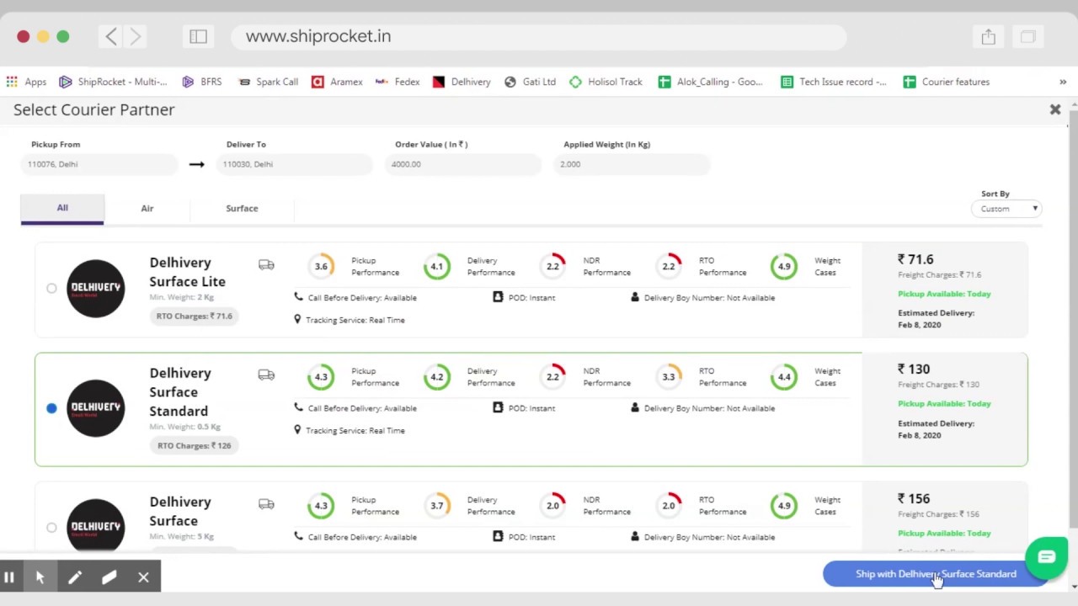
Task: Click POD Instant icon in Surface Standard row
Action: [x=498, y=407]
